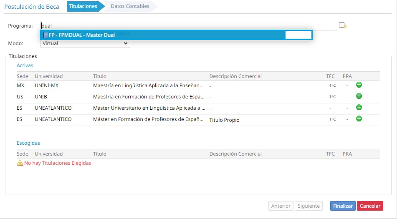Click the Anterior button
This screenshot has width=397, height=219.
coord(281,206)
